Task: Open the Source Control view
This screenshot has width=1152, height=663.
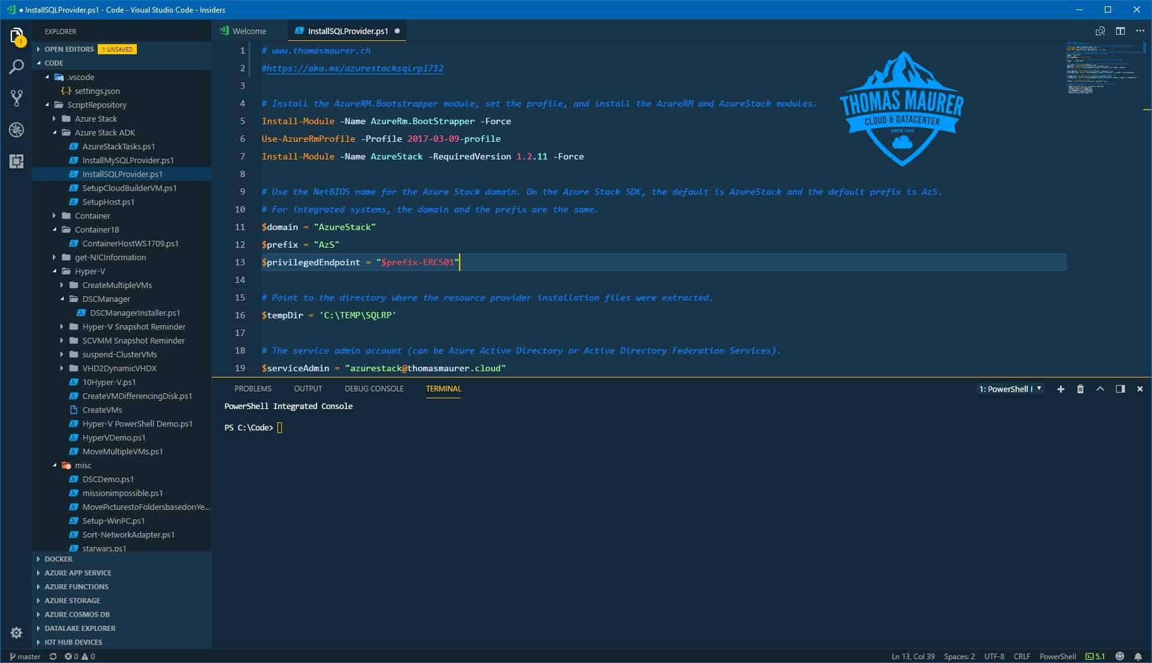Action: click(x=16, y=98)
